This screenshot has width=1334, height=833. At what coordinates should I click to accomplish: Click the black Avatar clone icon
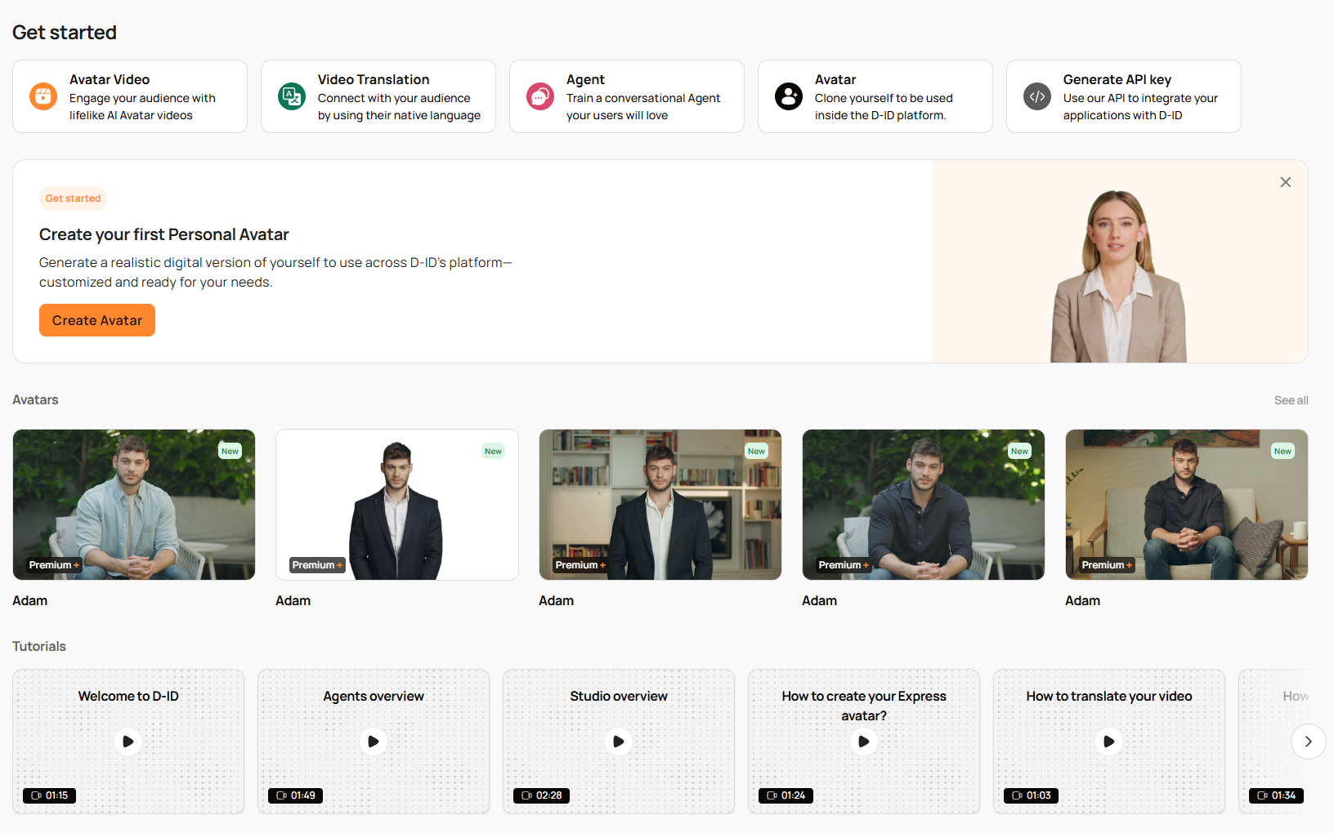coord(789,96)
